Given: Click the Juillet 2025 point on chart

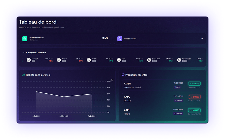Looking at the screenshot, I should [x=64, y=97].
